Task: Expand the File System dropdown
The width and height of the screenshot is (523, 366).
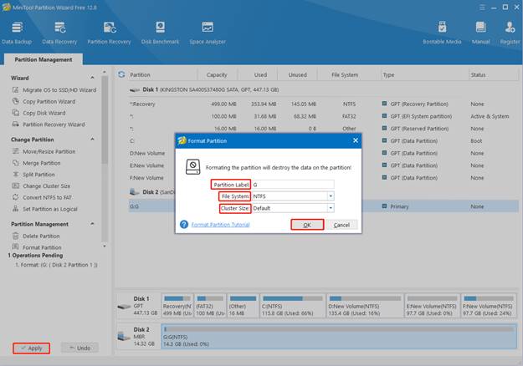Action: [x=331, y=196]
